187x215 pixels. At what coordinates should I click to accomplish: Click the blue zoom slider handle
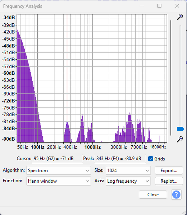click(x=181, y=129)
